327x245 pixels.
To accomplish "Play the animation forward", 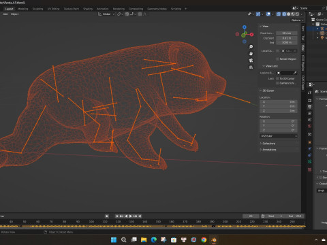I will 131,216.
